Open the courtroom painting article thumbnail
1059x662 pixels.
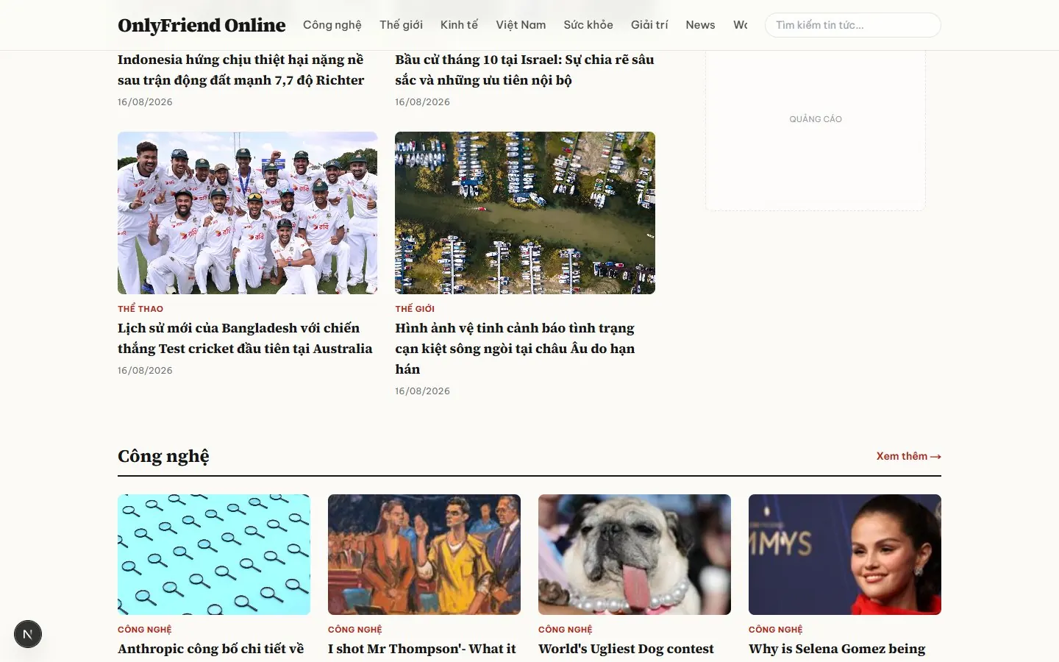pos(424,555)
